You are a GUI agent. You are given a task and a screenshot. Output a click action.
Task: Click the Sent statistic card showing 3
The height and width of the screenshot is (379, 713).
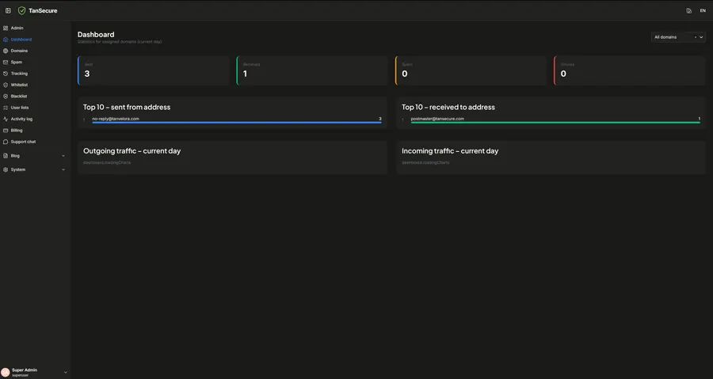154,70
